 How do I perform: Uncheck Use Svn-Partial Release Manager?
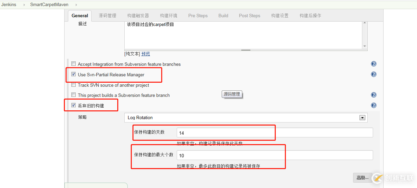tap(73, 74)
